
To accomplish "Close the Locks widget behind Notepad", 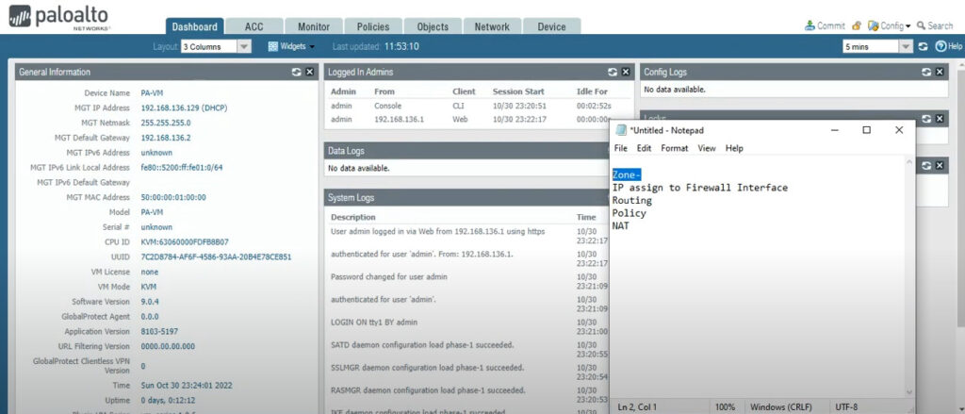I will 940,118.
